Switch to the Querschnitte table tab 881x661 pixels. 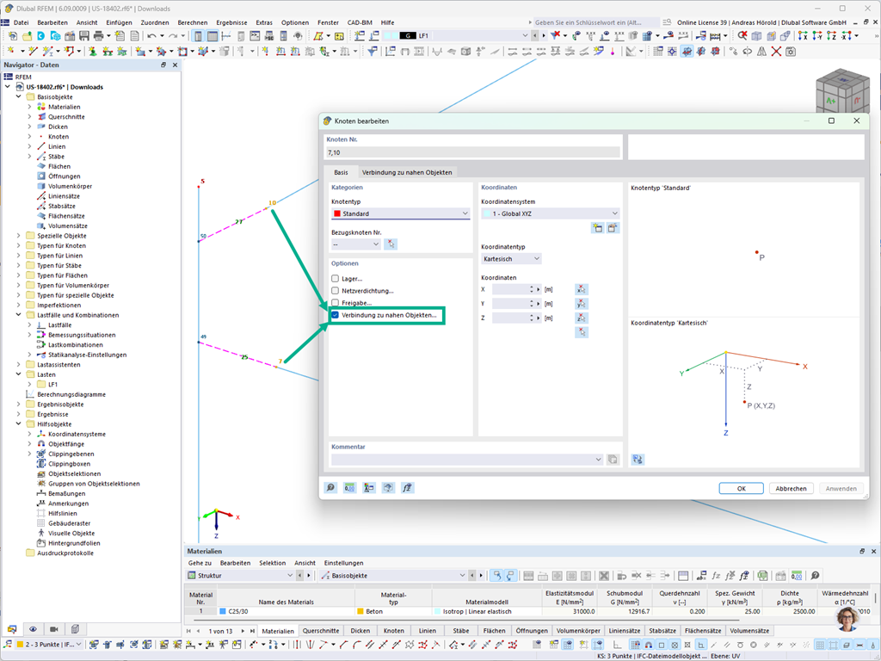pos(321,631)
